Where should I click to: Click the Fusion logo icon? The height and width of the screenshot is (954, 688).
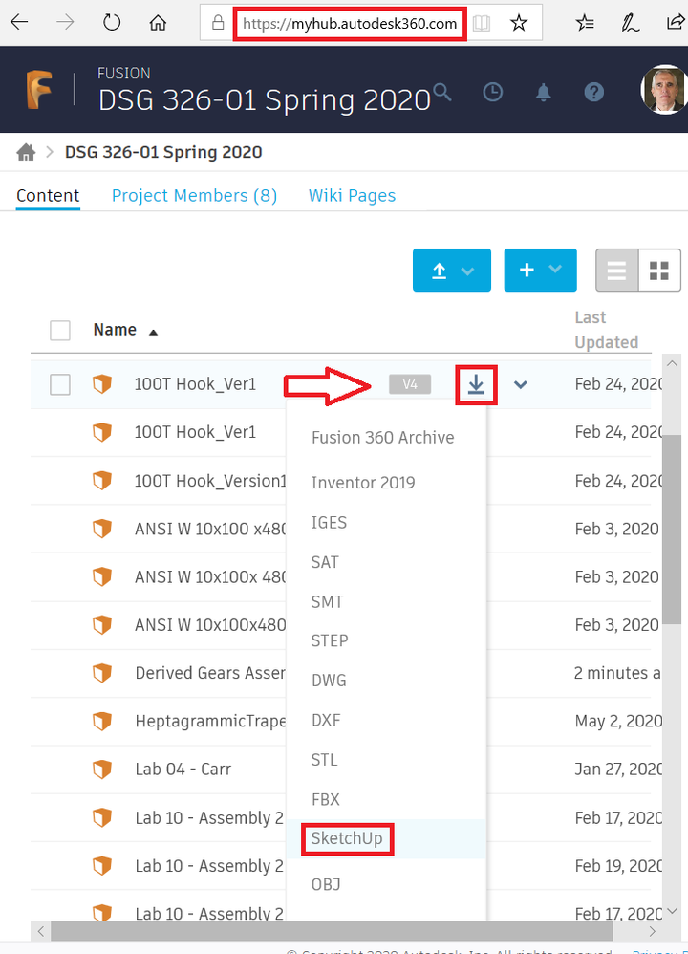(x=39, y=90)
